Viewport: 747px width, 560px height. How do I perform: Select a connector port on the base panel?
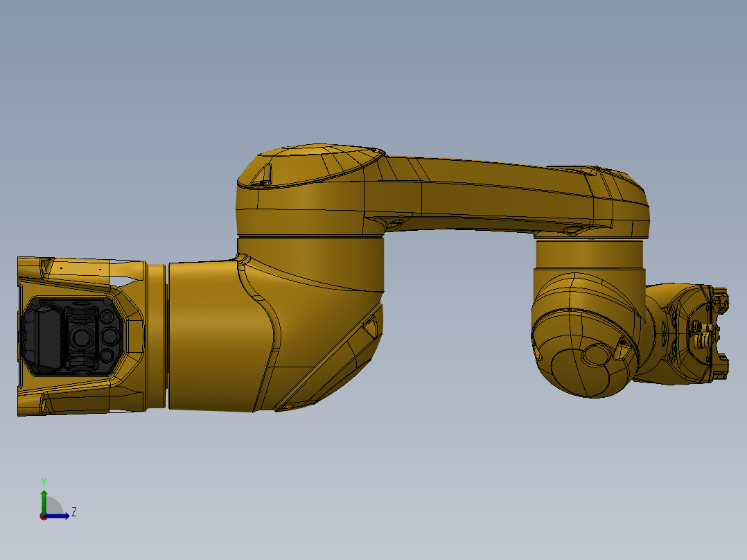(109, 336)
